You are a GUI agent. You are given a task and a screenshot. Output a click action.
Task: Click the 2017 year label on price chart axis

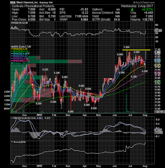point(39,115)
